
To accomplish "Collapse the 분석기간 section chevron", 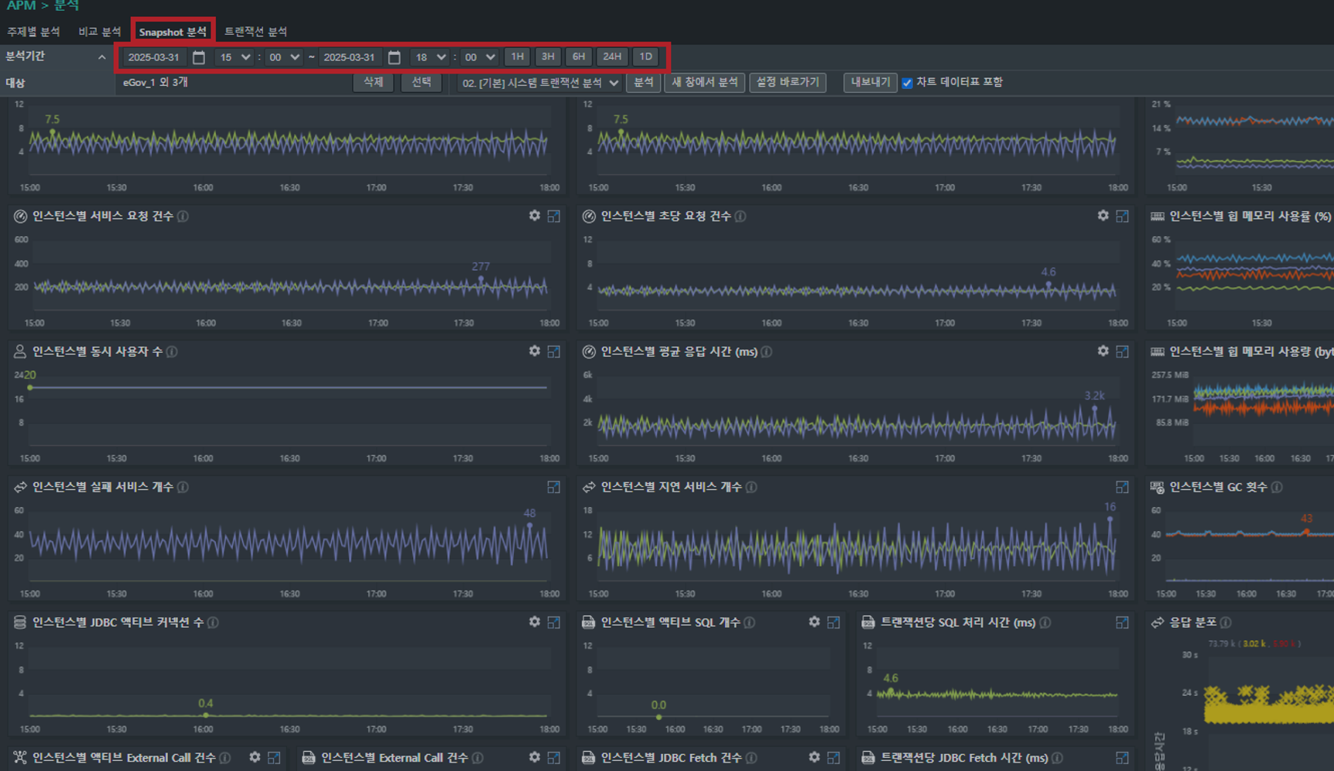I will tap(101, 57).
